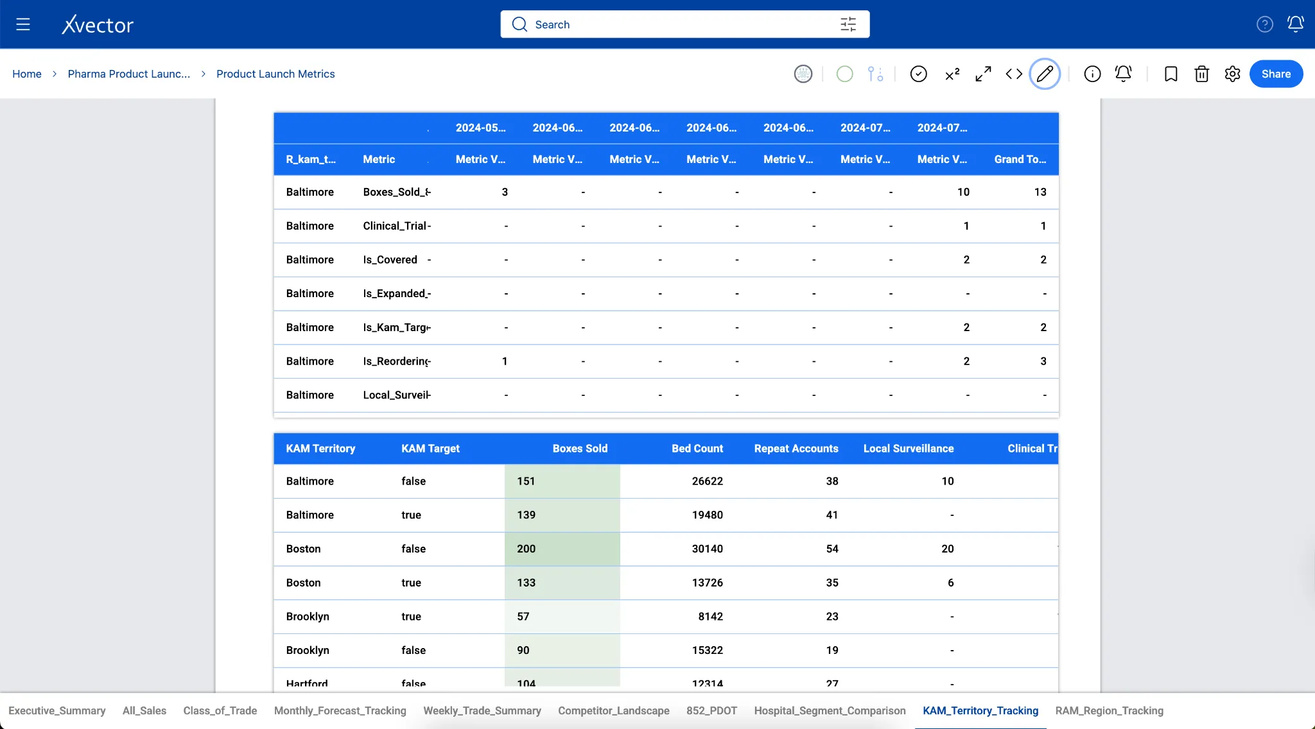Delete report using trash icon
This screenshot has height=729, width=1315.
1201,74
